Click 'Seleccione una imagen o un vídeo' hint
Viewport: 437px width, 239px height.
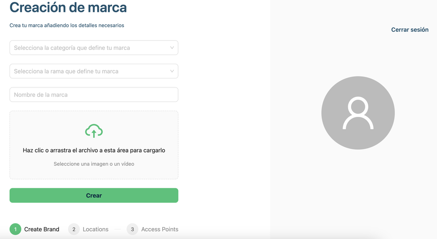coord(94,164)
